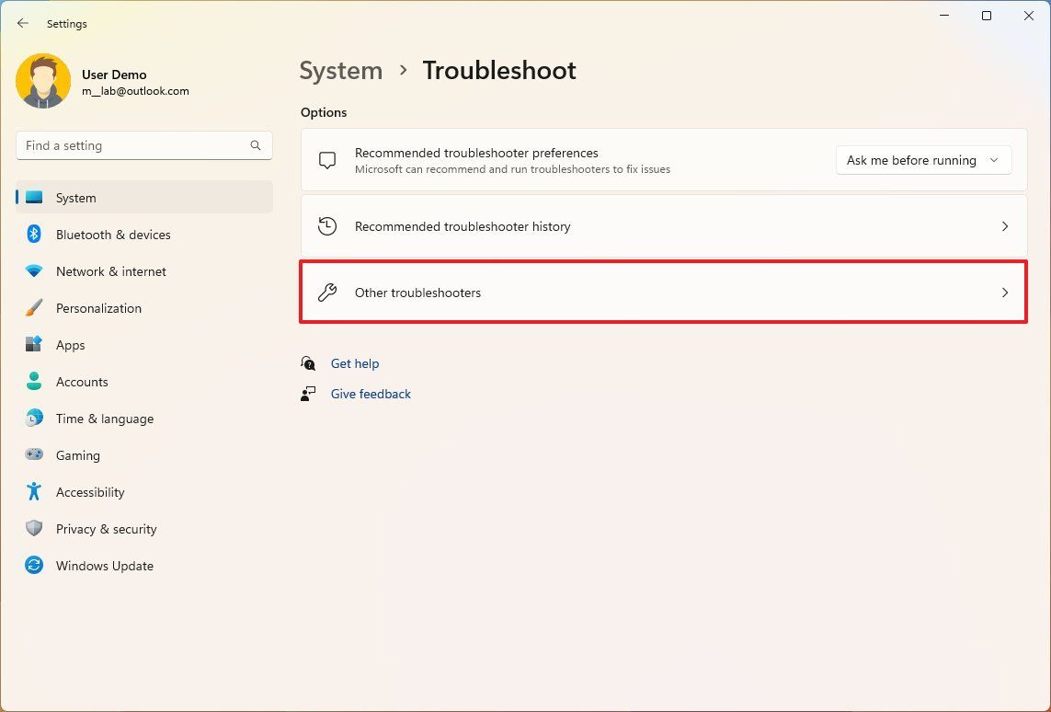
Task: Click the back arrow at top left
Action: coord(23,23)
